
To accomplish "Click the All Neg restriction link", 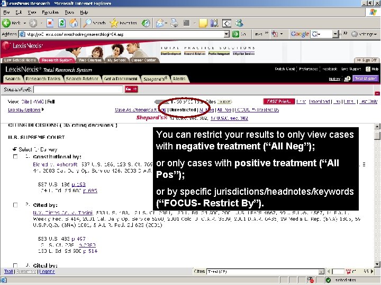I will point(206,110).
